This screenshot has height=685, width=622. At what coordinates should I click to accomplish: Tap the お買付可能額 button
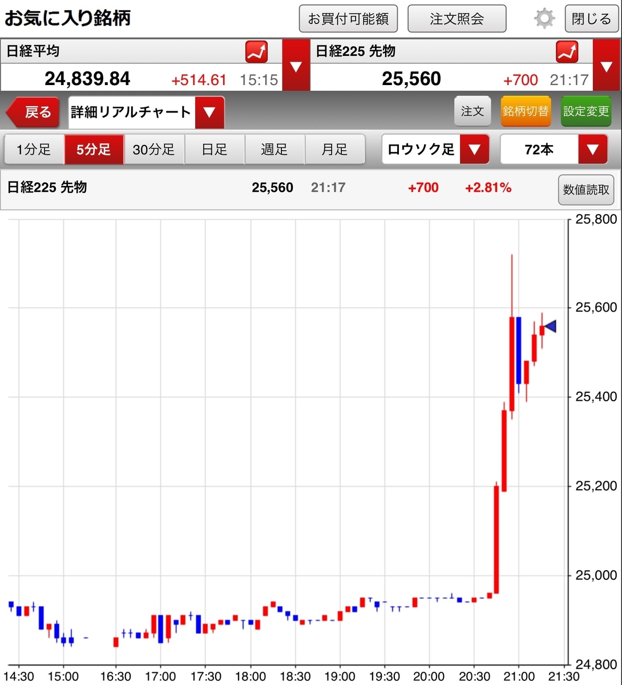[x=348, y=19]
